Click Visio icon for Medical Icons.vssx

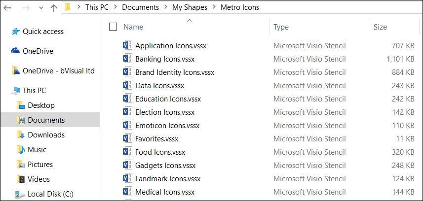[127, 192]
